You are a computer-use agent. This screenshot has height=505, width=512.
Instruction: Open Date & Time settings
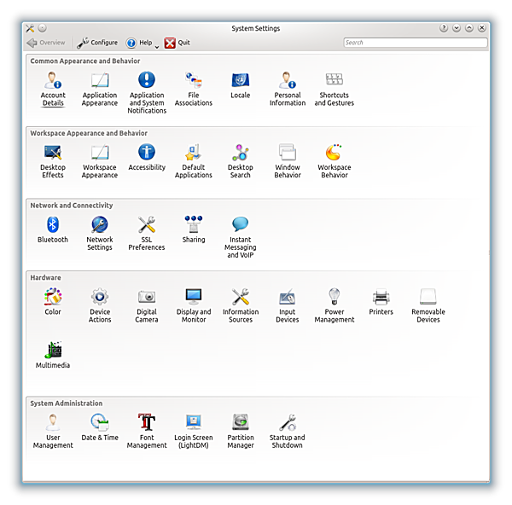point(100,427)
